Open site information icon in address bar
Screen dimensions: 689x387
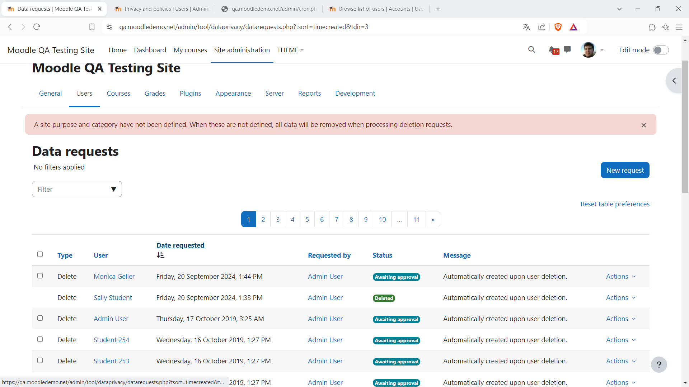pos(109,27)
